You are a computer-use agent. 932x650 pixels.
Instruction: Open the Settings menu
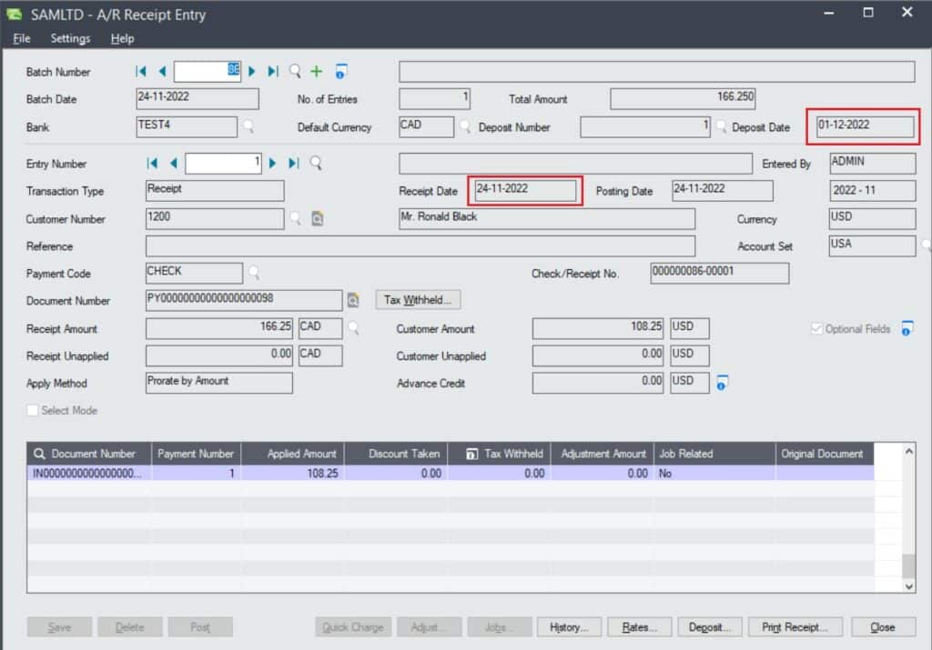pos(70,38)
